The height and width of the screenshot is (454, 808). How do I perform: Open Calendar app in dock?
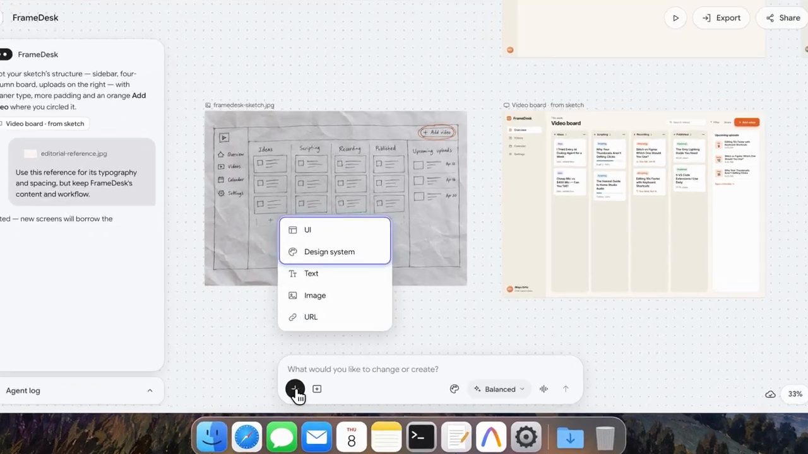(x=352, y=436)
